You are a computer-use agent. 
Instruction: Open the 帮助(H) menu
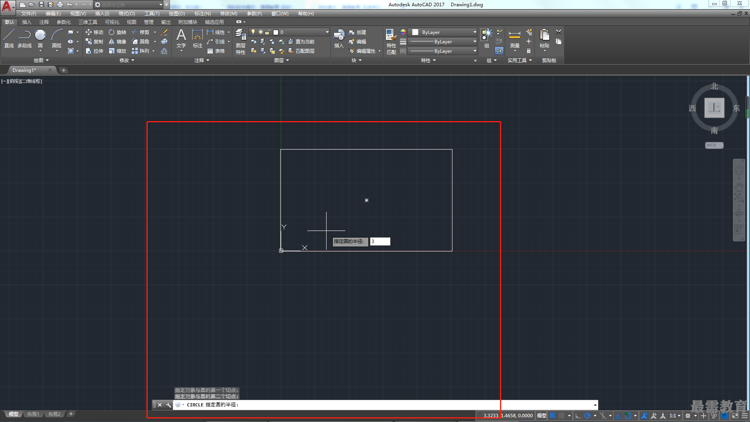point(306,14)
